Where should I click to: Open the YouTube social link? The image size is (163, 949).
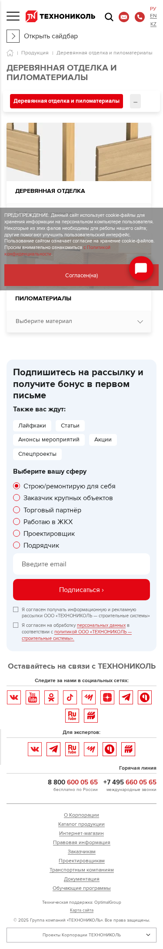(x=33, y=697)
